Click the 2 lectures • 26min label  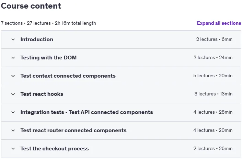213,148
